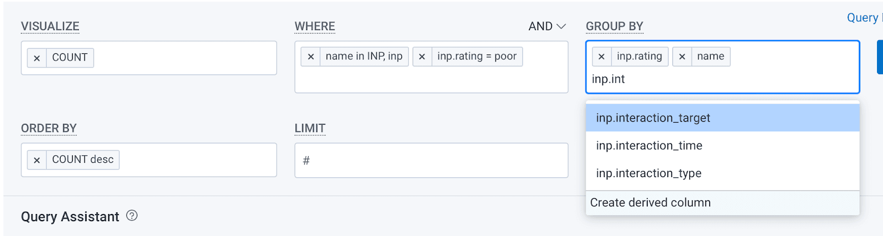Select inp.interaction_target suggestion

(x=653, y=118)
